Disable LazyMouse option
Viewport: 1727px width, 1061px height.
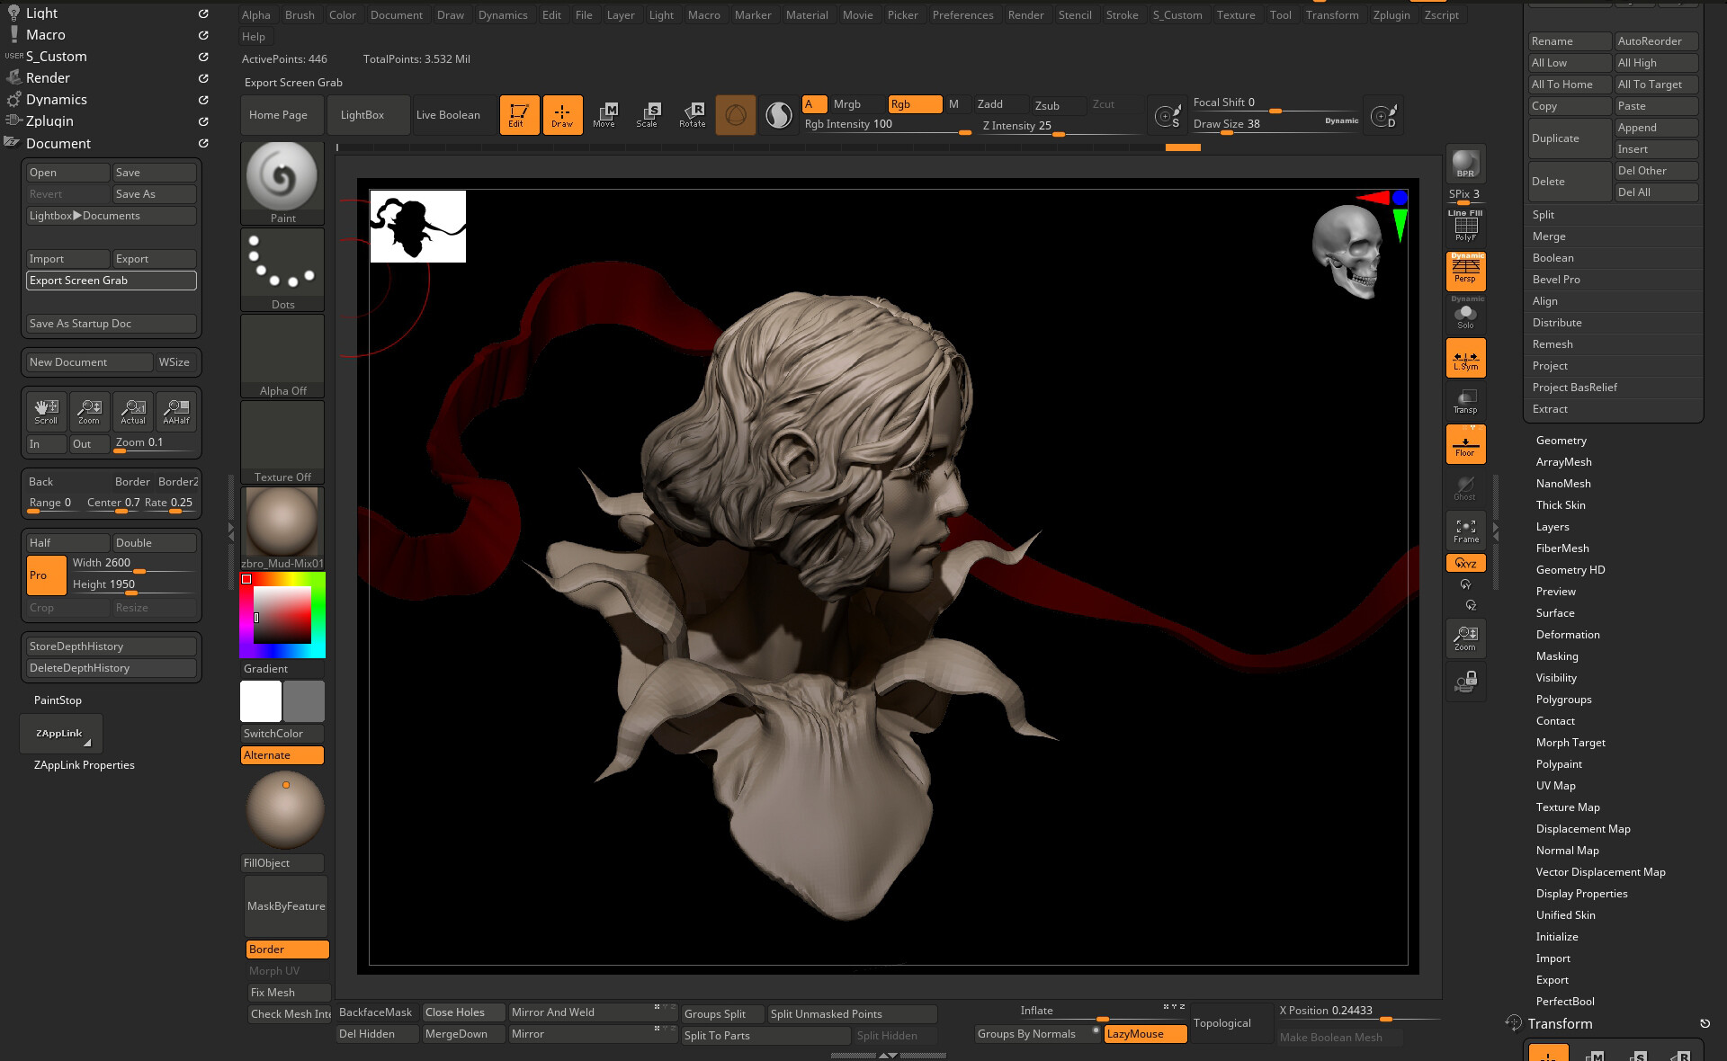coord(1144,1034)
